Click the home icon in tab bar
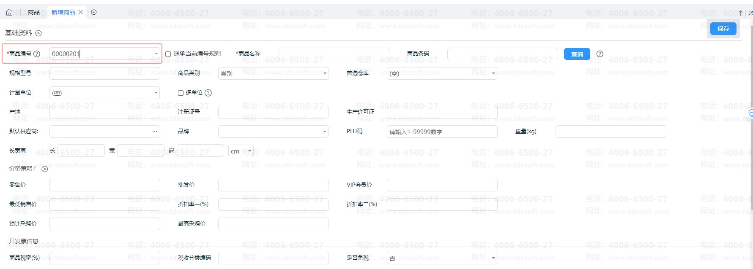This screenshot has width=753, height=269. [9, 12]
